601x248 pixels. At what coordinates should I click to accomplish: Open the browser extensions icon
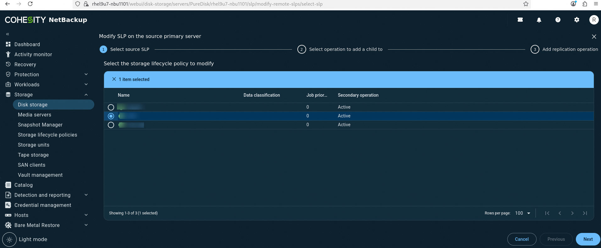[585, 4]
